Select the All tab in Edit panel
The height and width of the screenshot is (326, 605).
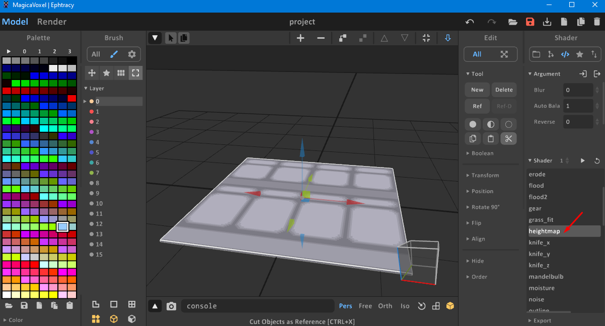tap(477, 54)
